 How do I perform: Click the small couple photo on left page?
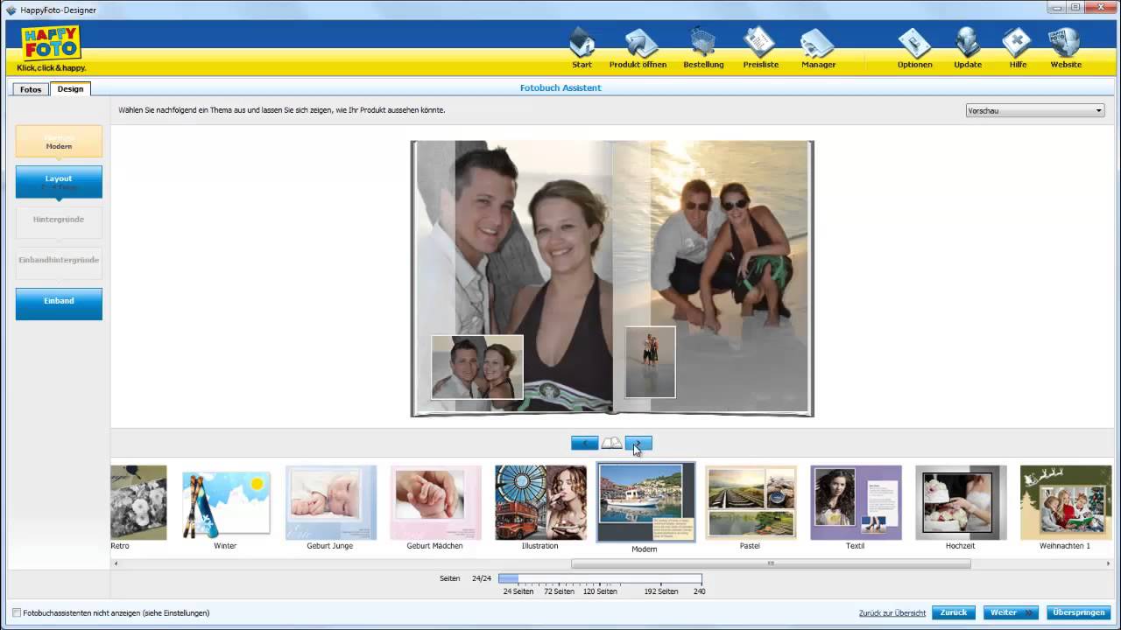click(x=477, y=367)
